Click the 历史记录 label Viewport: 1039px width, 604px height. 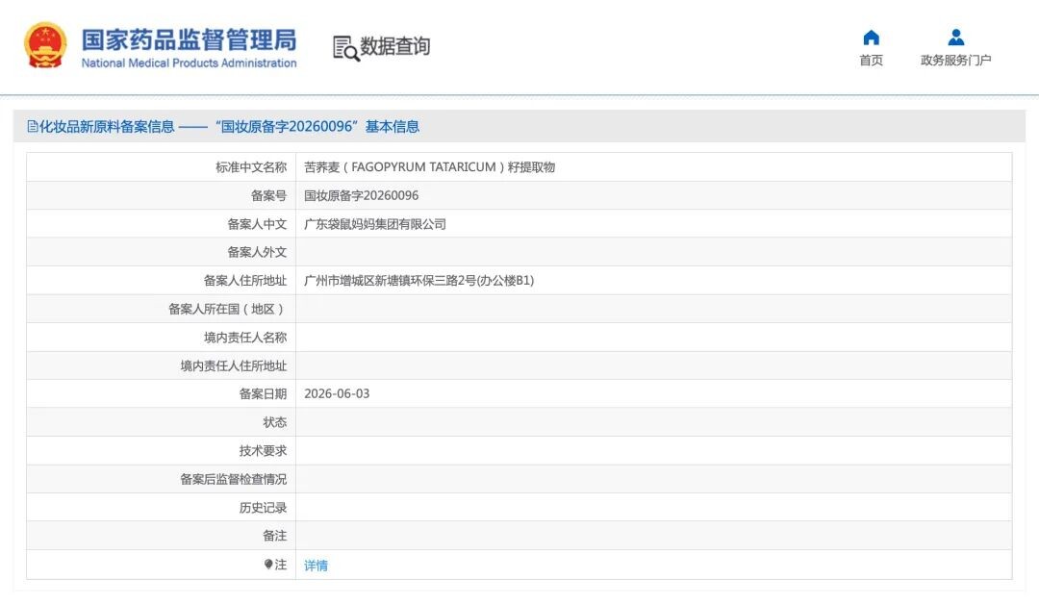tap(263, 507)
